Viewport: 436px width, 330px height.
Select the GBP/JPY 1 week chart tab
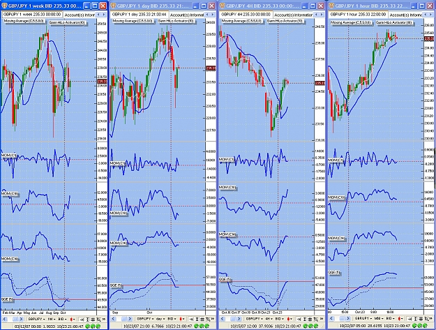tap(32, 14)
